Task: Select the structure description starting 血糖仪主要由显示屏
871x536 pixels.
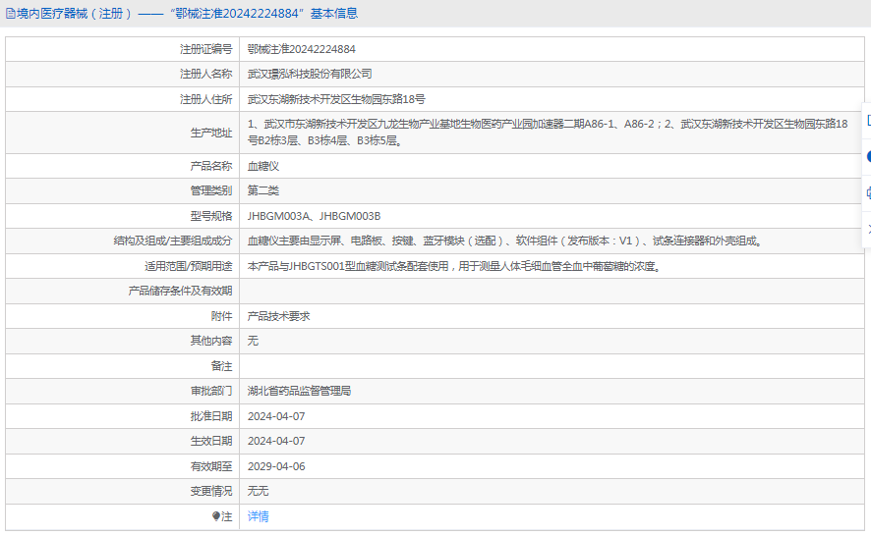Action: [x=504, y=241]
